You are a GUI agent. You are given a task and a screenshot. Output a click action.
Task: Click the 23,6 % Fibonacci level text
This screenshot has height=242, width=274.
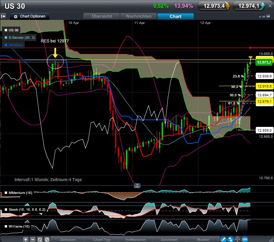[x=238, y=76]
